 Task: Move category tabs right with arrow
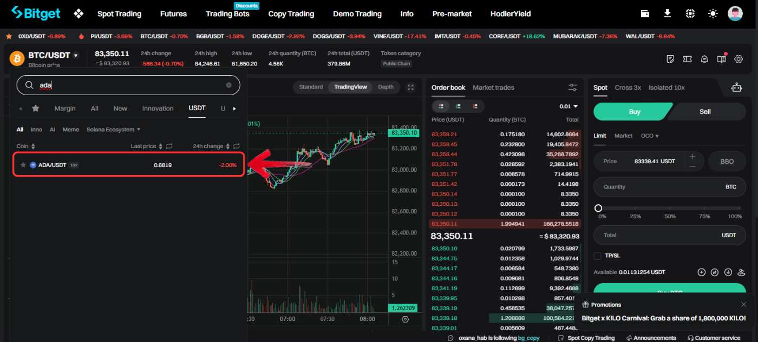point(234,109)
